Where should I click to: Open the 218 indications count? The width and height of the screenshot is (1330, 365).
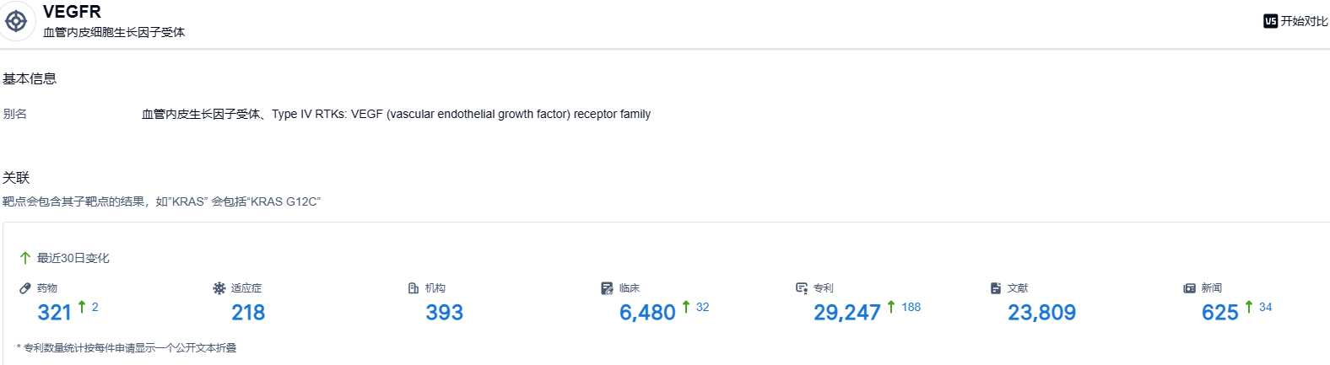pyautogui.click(x=248, y=313)
